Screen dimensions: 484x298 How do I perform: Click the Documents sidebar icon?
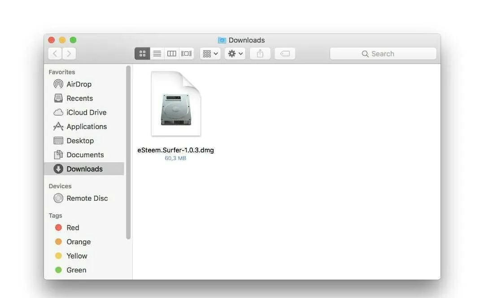tap(58, 155)
